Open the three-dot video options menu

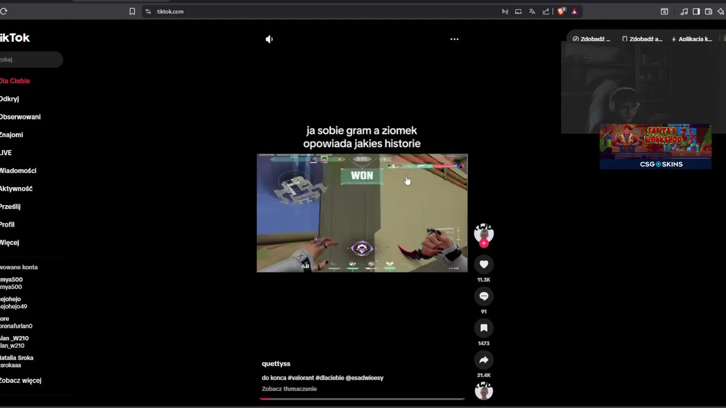pyautogui.click(x=454, y=39)
